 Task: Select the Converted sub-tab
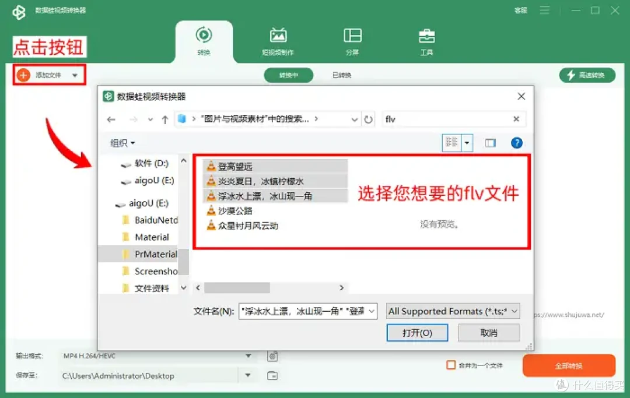click(x=342, y=75)
